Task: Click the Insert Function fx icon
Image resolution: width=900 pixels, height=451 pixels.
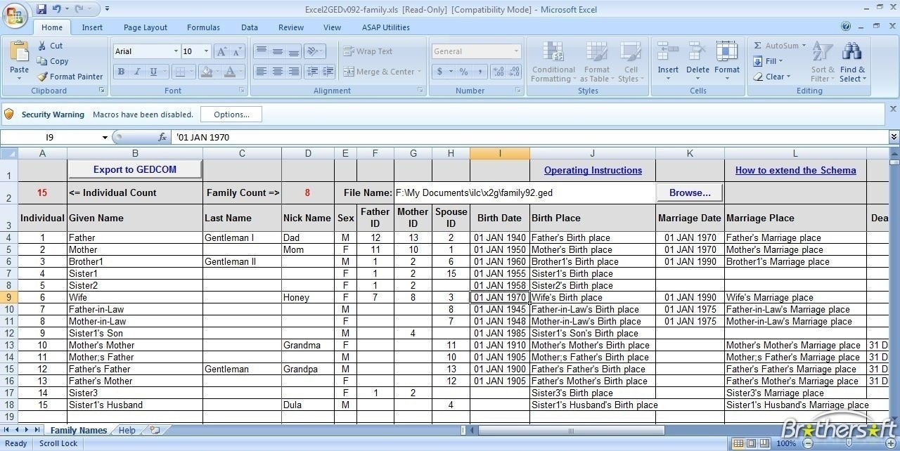Action: pos(162,137)
